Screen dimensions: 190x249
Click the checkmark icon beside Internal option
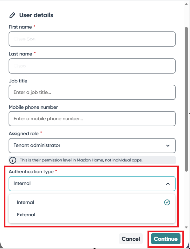pyautogui.click(x=167, y=202)
